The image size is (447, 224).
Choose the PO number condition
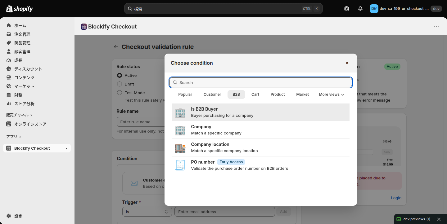pos(261,165)
